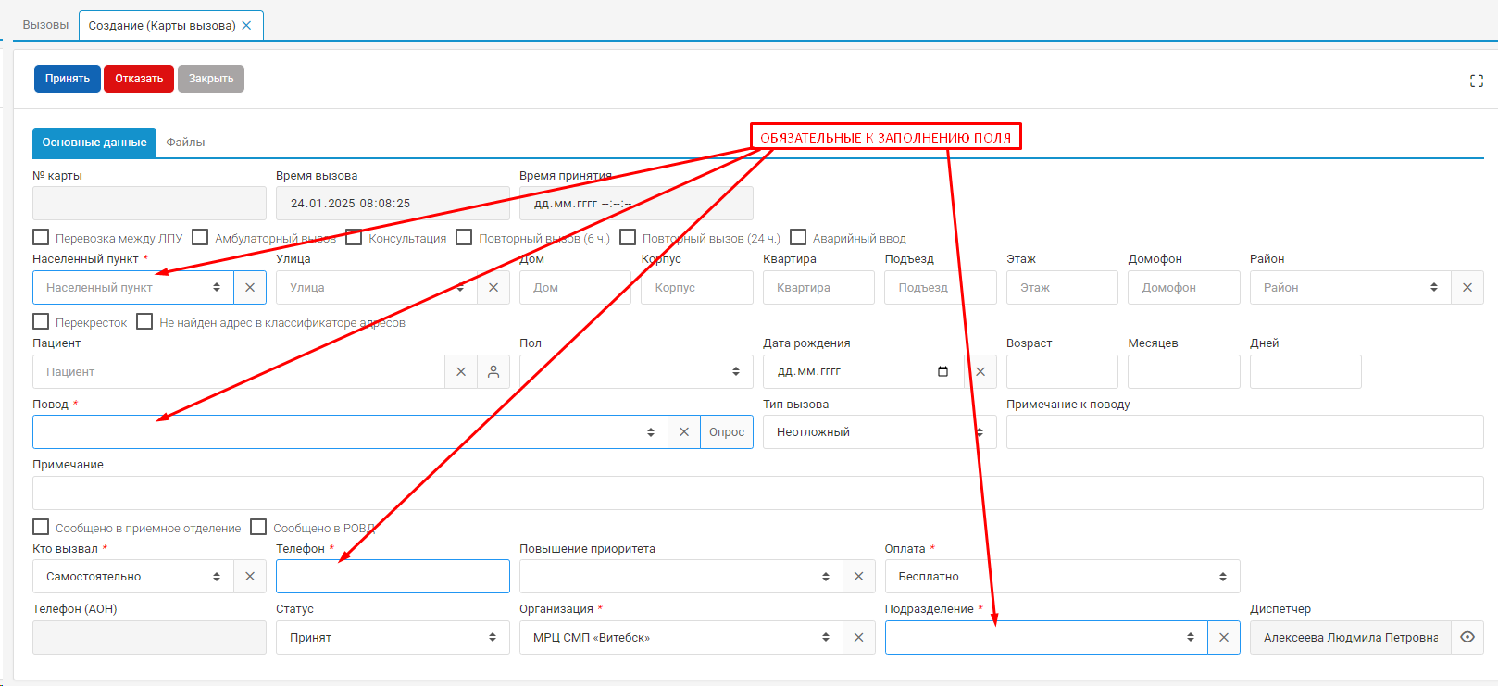The width and height of the screenshot is (1498, 686).
Task: Tick Сообщено в РОВД
Action: [258, 528]
